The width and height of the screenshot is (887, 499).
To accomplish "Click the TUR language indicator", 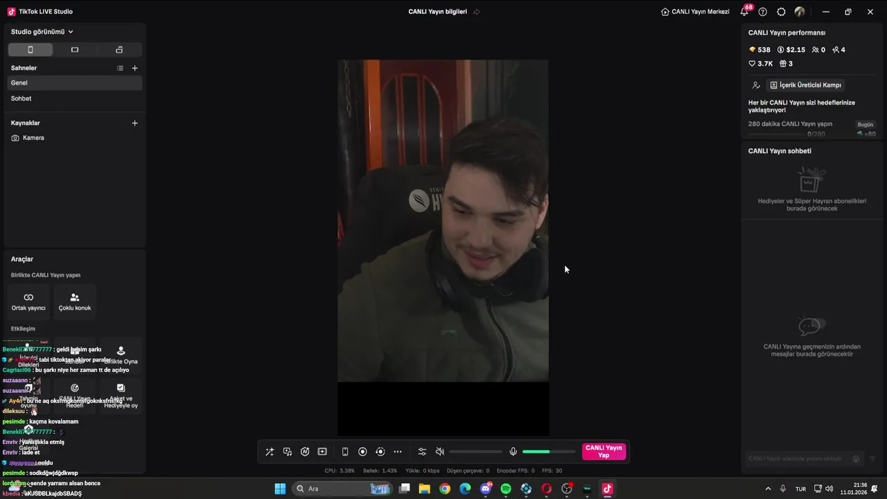I will click(800, 489).
